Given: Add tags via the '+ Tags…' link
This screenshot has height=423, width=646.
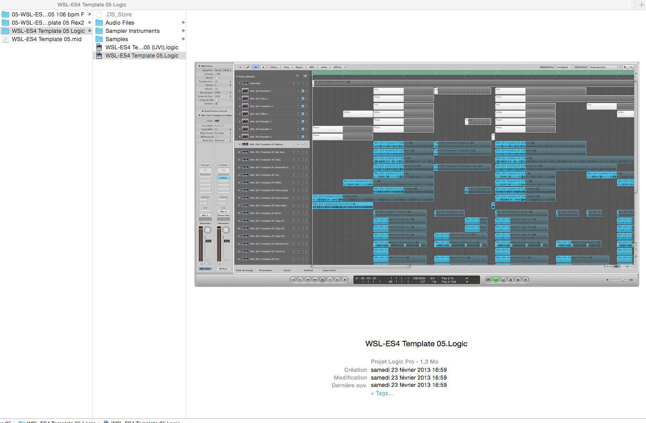Looking at the screenshot, I should click(382, 393).
